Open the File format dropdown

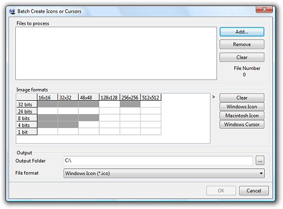coord(164,173)
